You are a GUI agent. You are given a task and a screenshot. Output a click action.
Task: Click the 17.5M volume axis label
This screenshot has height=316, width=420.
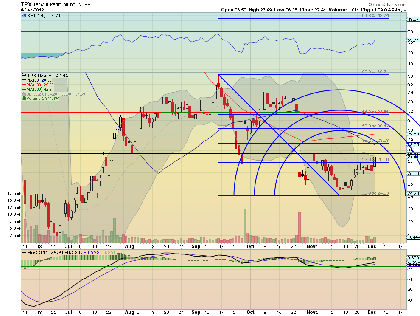point(14,193)
